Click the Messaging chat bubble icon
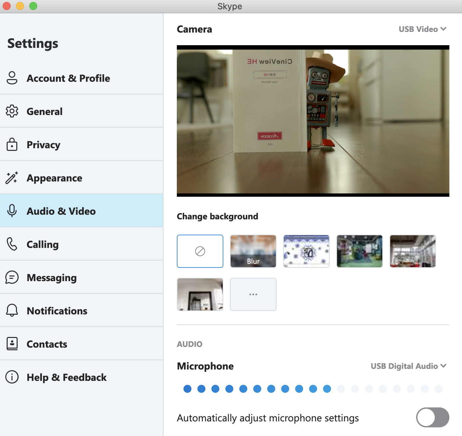 tap(12, 277)
